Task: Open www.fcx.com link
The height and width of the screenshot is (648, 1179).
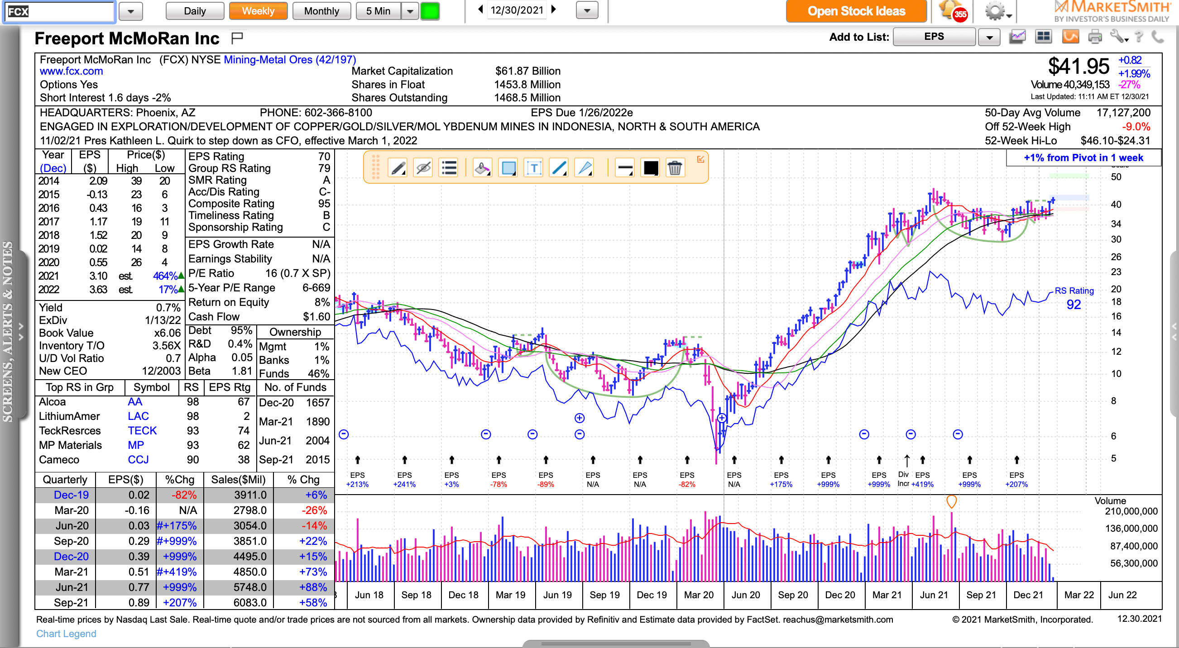Action: pyautogui.click(x=72, y=71)
